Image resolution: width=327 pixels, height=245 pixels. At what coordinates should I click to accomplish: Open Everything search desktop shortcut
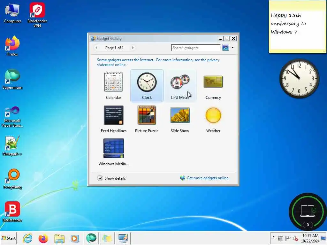pyautogui.click(x=12, y=179)
